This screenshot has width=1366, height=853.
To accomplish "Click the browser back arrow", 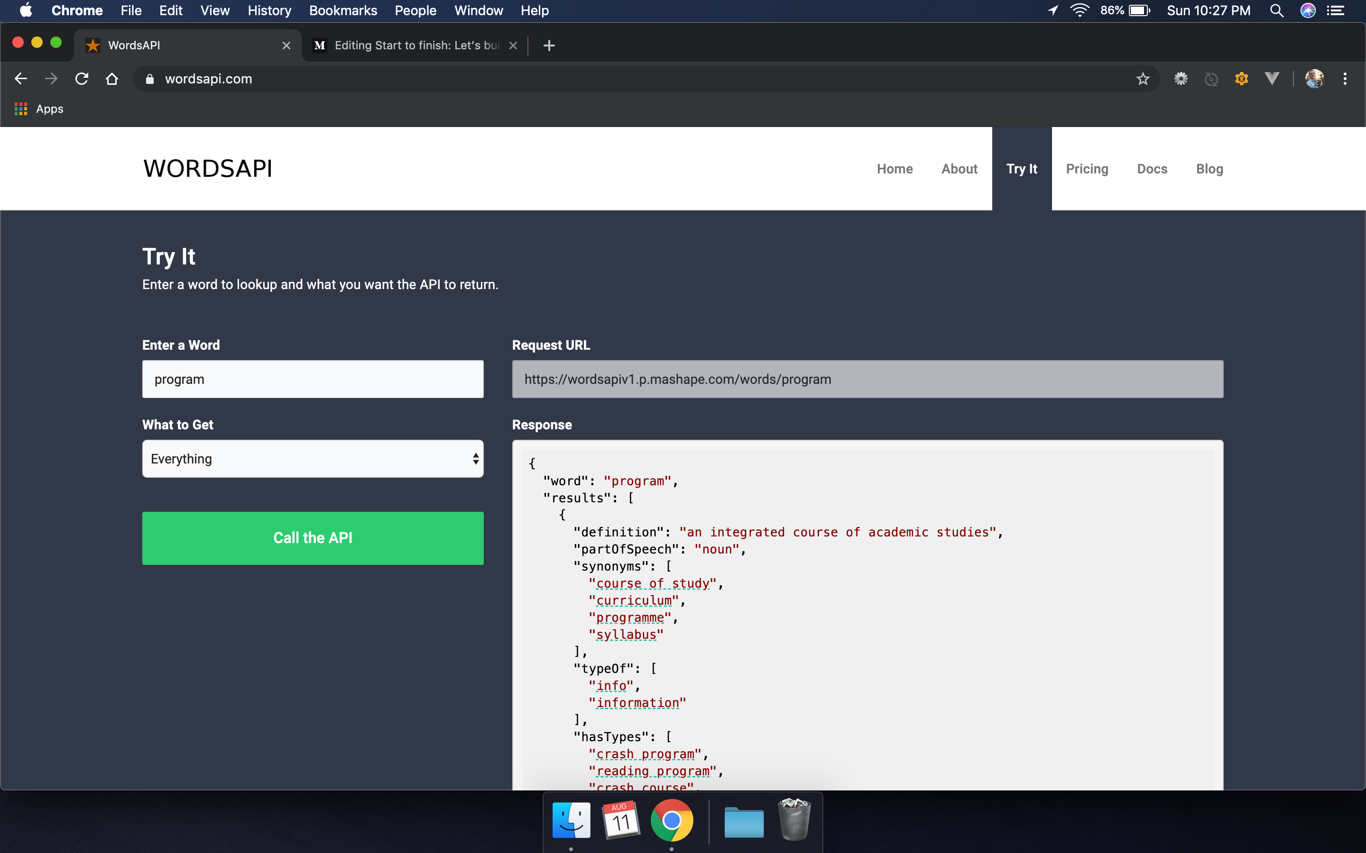I will (21, 78).
